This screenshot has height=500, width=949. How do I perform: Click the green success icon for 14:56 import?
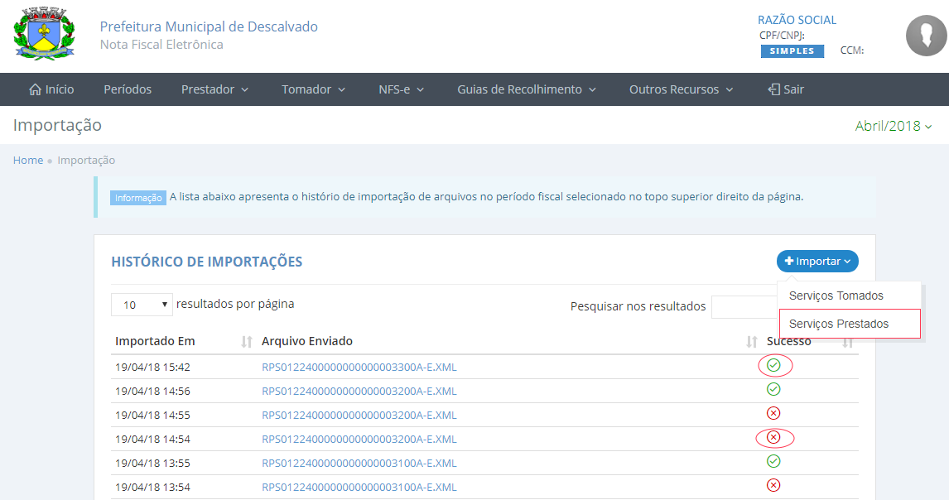773,389
